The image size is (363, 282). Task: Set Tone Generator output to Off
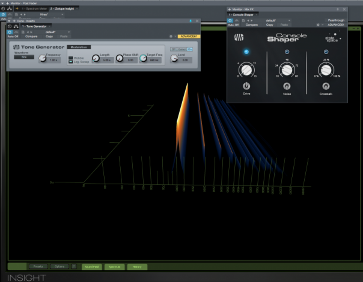click(x=173, y=49)
